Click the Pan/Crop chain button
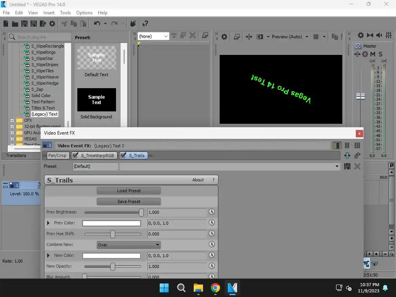Image resolution: width=396 pixels, height=297 pixels. click(x=57, y=155)
